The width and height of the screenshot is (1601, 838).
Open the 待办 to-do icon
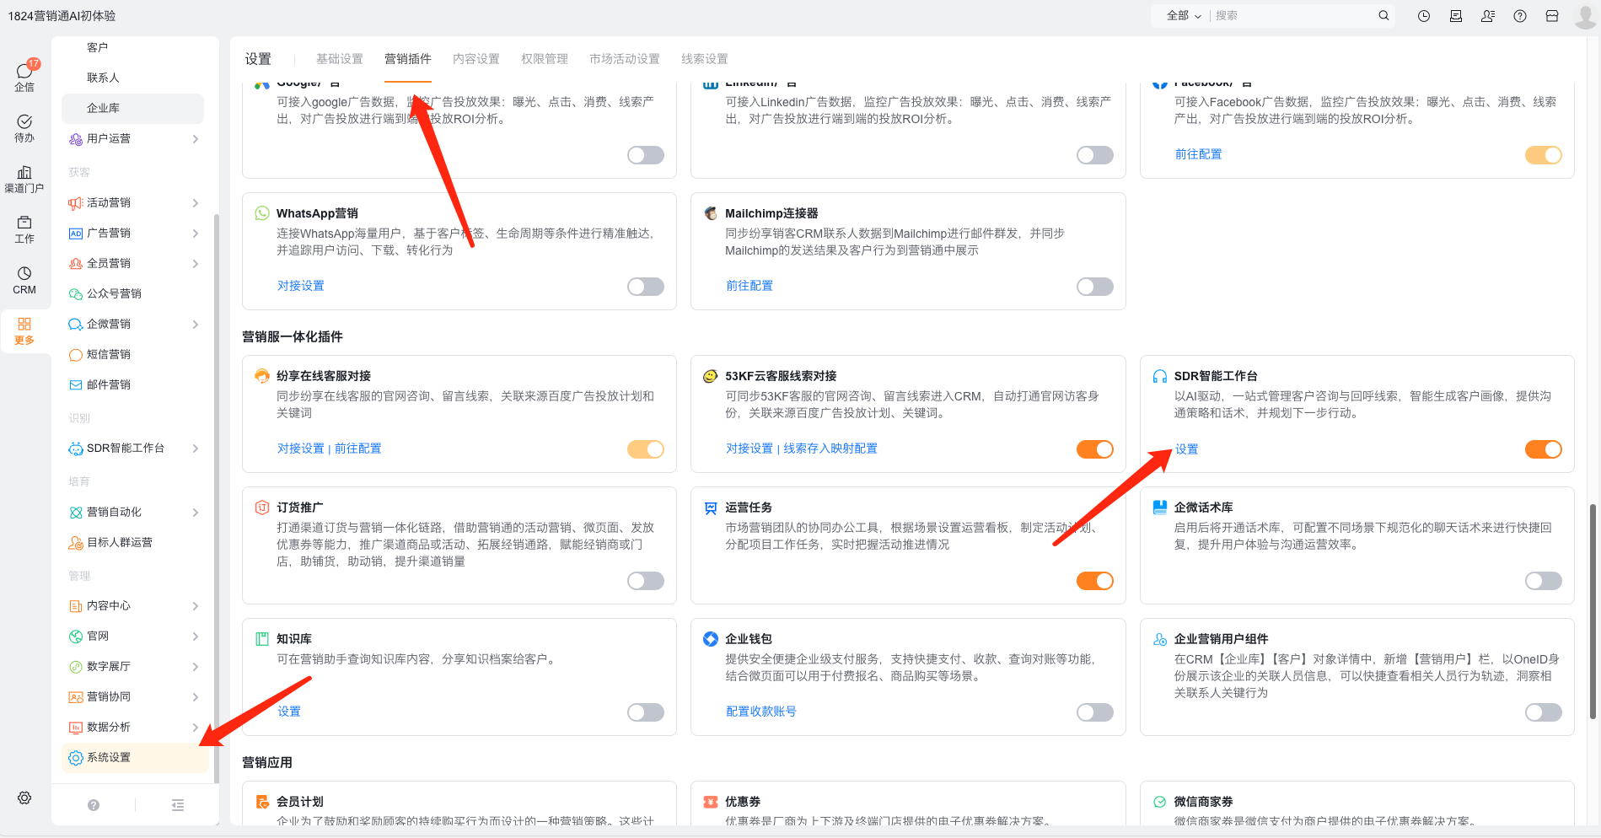[x=24, y=127]
